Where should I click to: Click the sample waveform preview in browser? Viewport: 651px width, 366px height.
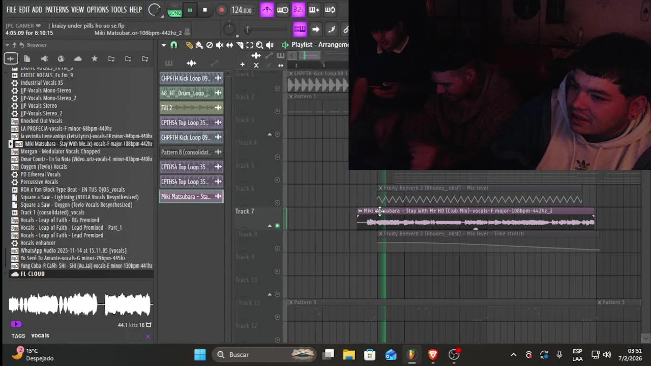(80, 305)
